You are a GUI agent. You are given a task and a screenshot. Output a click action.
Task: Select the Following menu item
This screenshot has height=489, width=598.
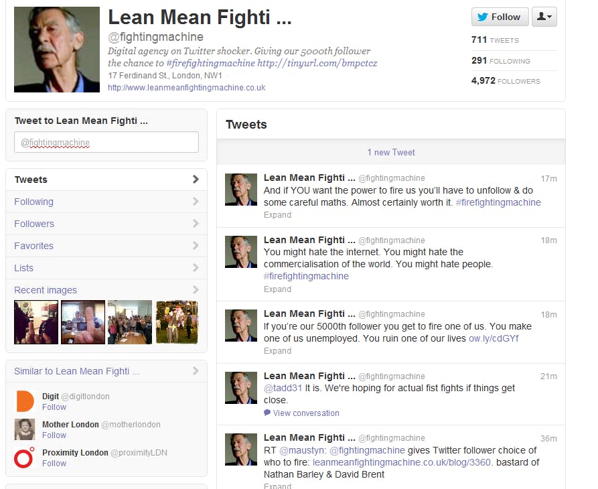point(34,202)
